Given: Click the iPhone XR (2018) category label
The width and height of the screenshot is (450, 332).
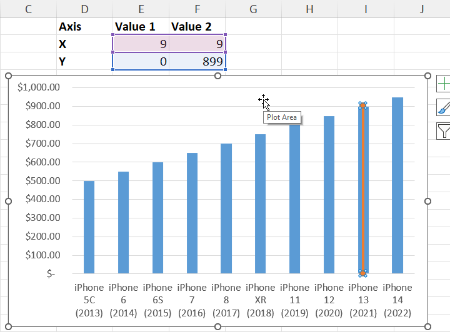Looking at the screenshot, I should (260, 300).
